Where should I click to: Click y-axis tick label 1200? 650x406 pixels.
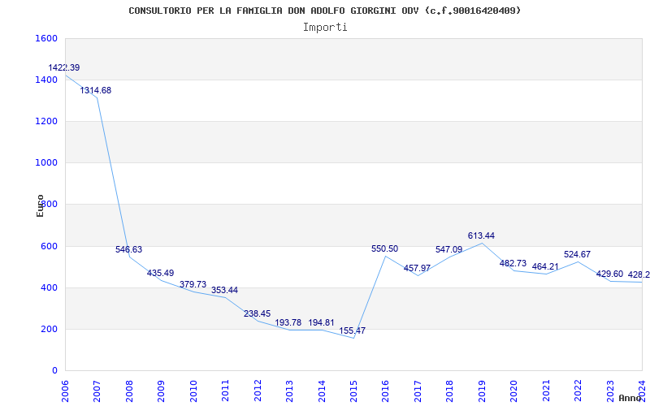pyautogui.click(x=46, y=121)
